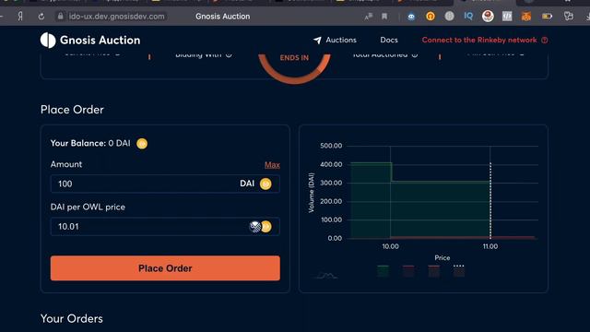The width and height of the screenshot is (590, 332).
Task: Click the Auctions paper plane icon
Action: [317, 40]
